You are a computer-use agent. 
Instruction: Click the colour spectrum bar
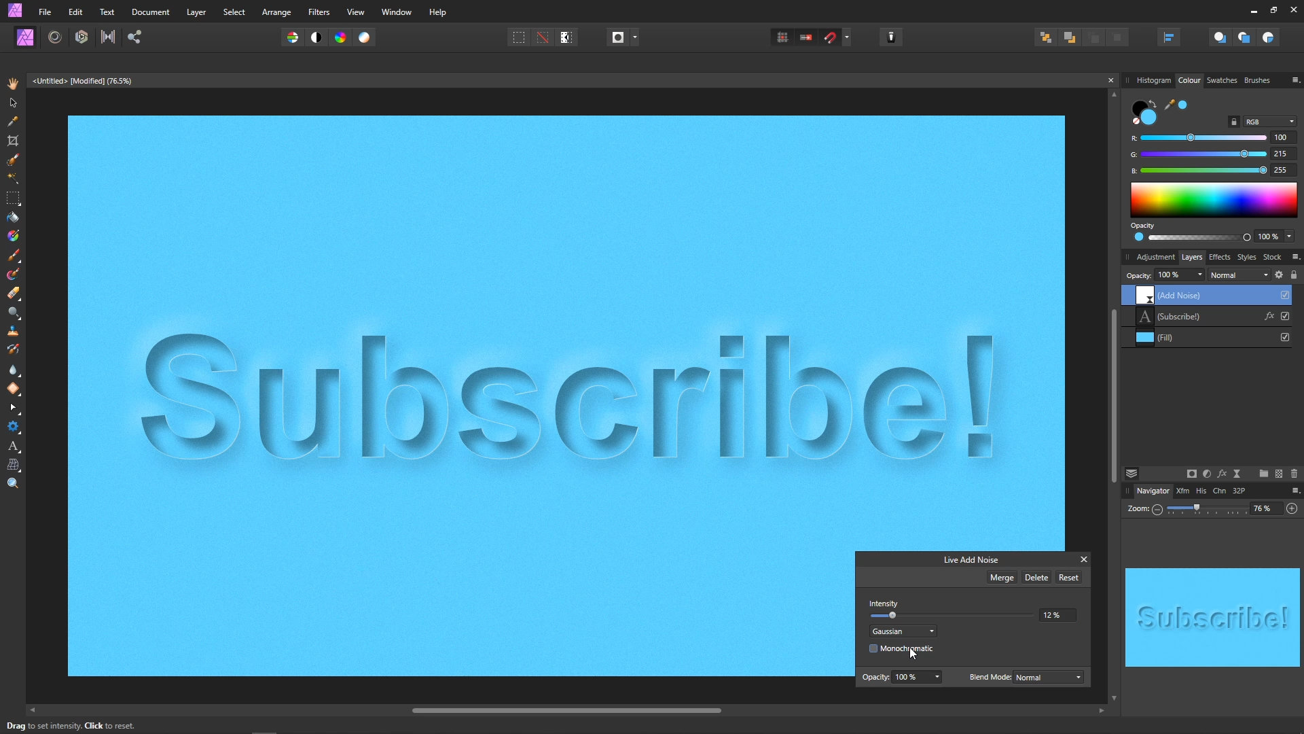1213,200
